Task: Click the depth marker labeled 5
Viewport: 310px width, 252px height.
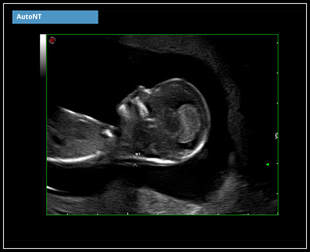Action: [x=276, y=136]
